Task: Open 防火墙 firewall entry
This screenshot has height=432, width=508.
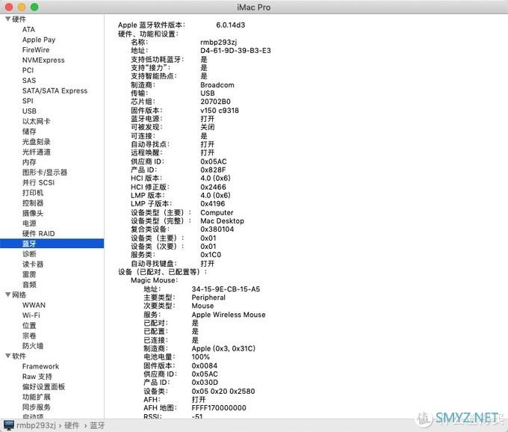Action: point(33,346)
